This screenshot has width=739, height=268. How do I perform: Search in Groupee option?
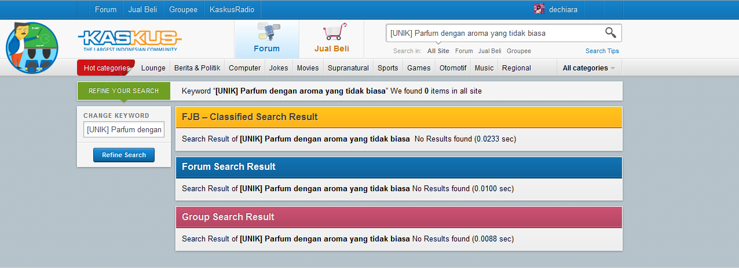(x=519, y=51)
